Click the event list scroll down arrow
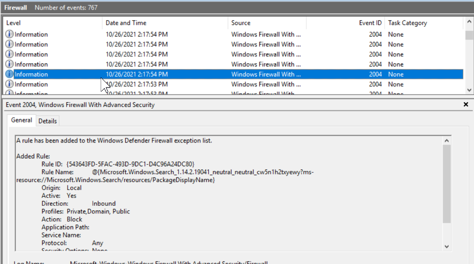This screenshot has width=474, height=264. [x=469, y=90]
